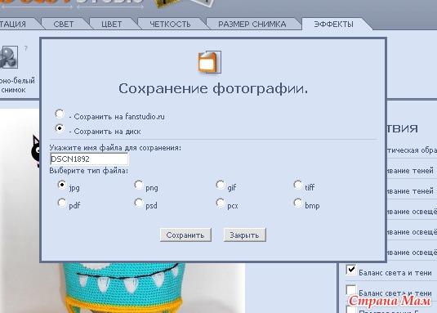Select the ЭФФЕКТЫ tab
The width and height of the screenshot is (437, 313).
[x=333, y=24]
